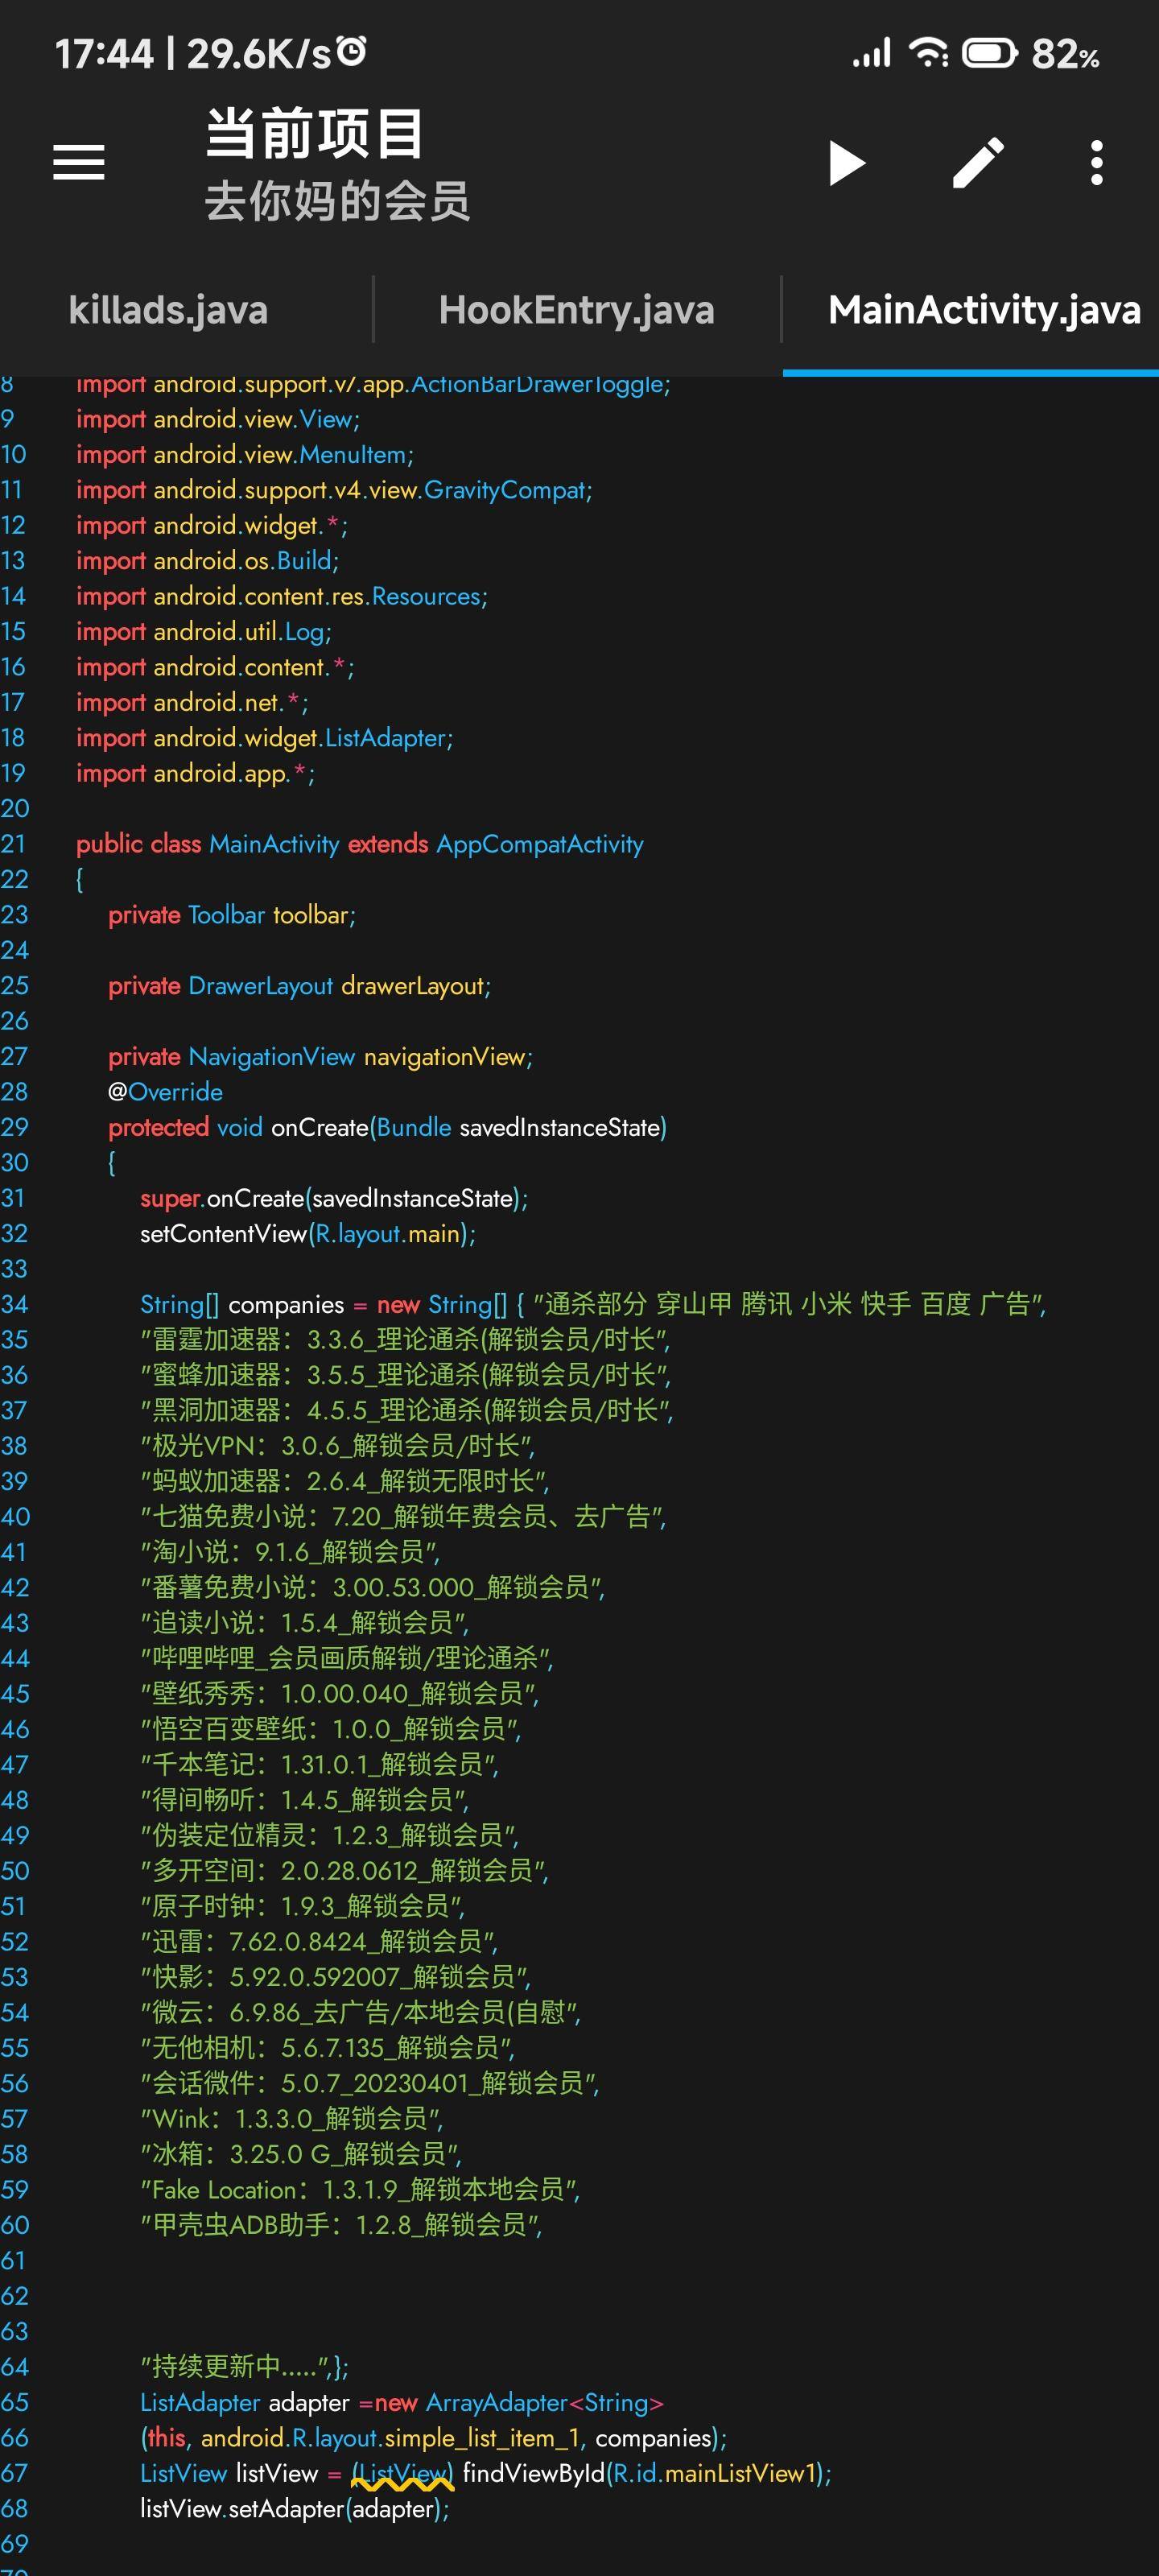Open the hamburger navigation menu

[x=78, y=162]
